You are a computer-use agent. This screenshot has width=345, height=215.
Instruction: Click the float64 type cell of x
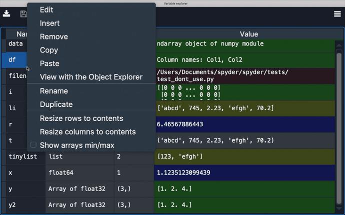(61, 173)
